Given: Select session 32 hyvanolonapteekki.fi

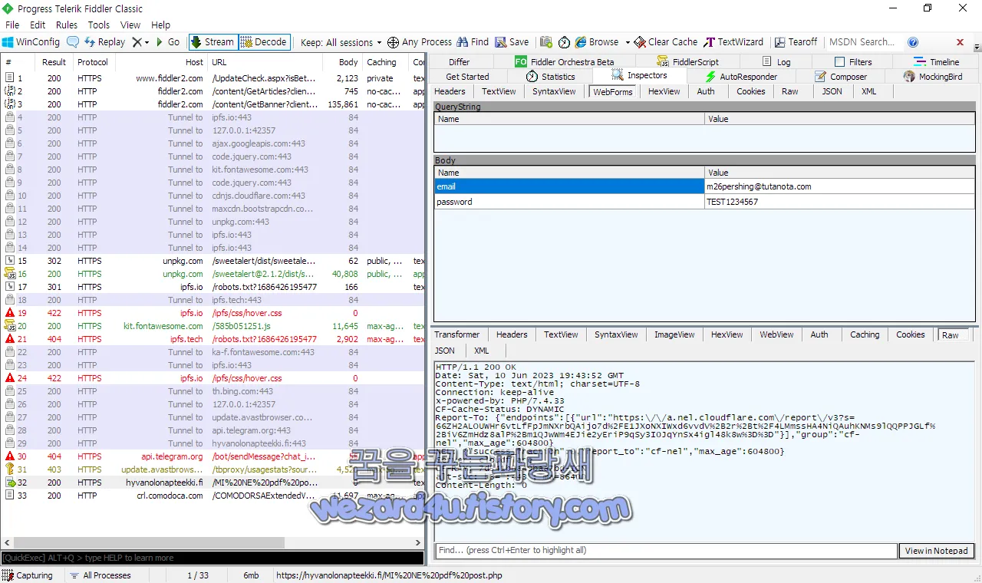Looking at the screenshot, I should click(x=213, y=483).
